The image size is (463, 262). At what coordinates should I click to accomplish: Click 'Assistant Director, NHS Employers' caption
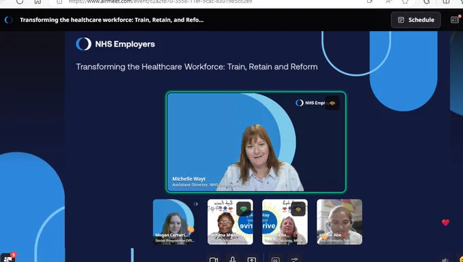[206, 185]
